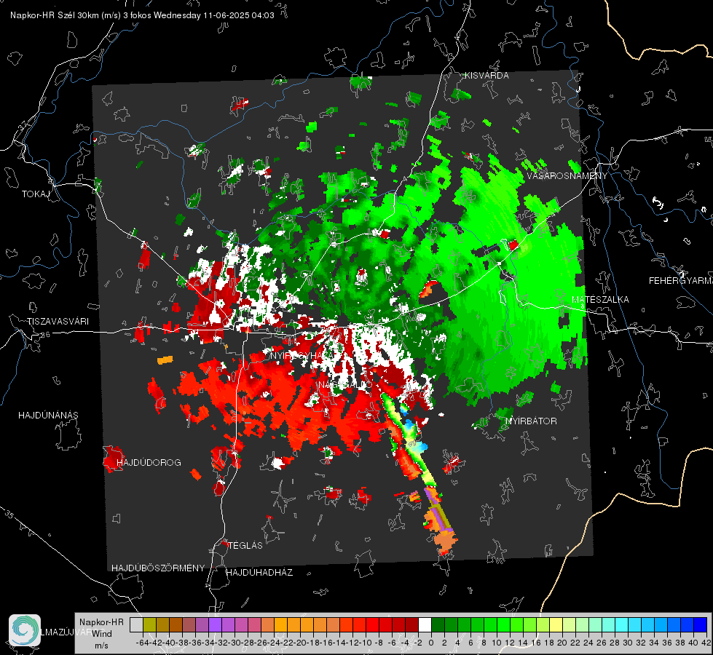Pick the deep blue swatch between 40 and 42
Screen dimensions: 713x655
tap(701, 624)
